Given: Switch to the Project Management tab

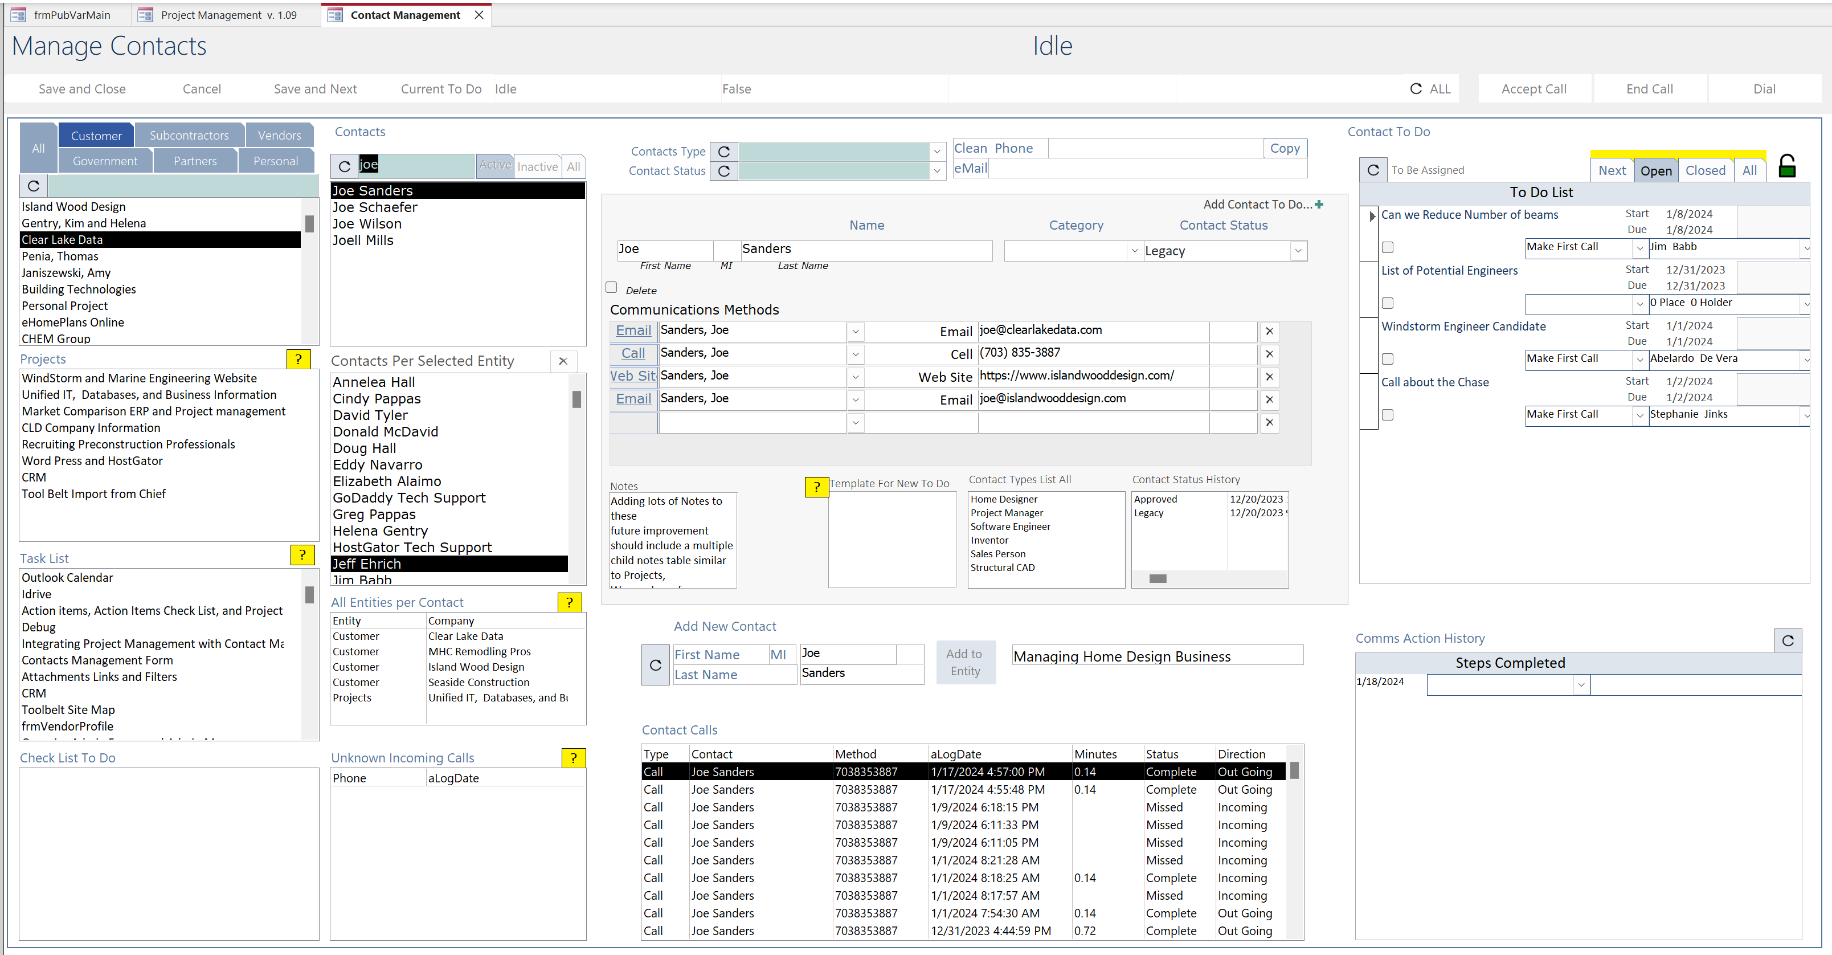Looking at the screenshot, I should (228, 15).
